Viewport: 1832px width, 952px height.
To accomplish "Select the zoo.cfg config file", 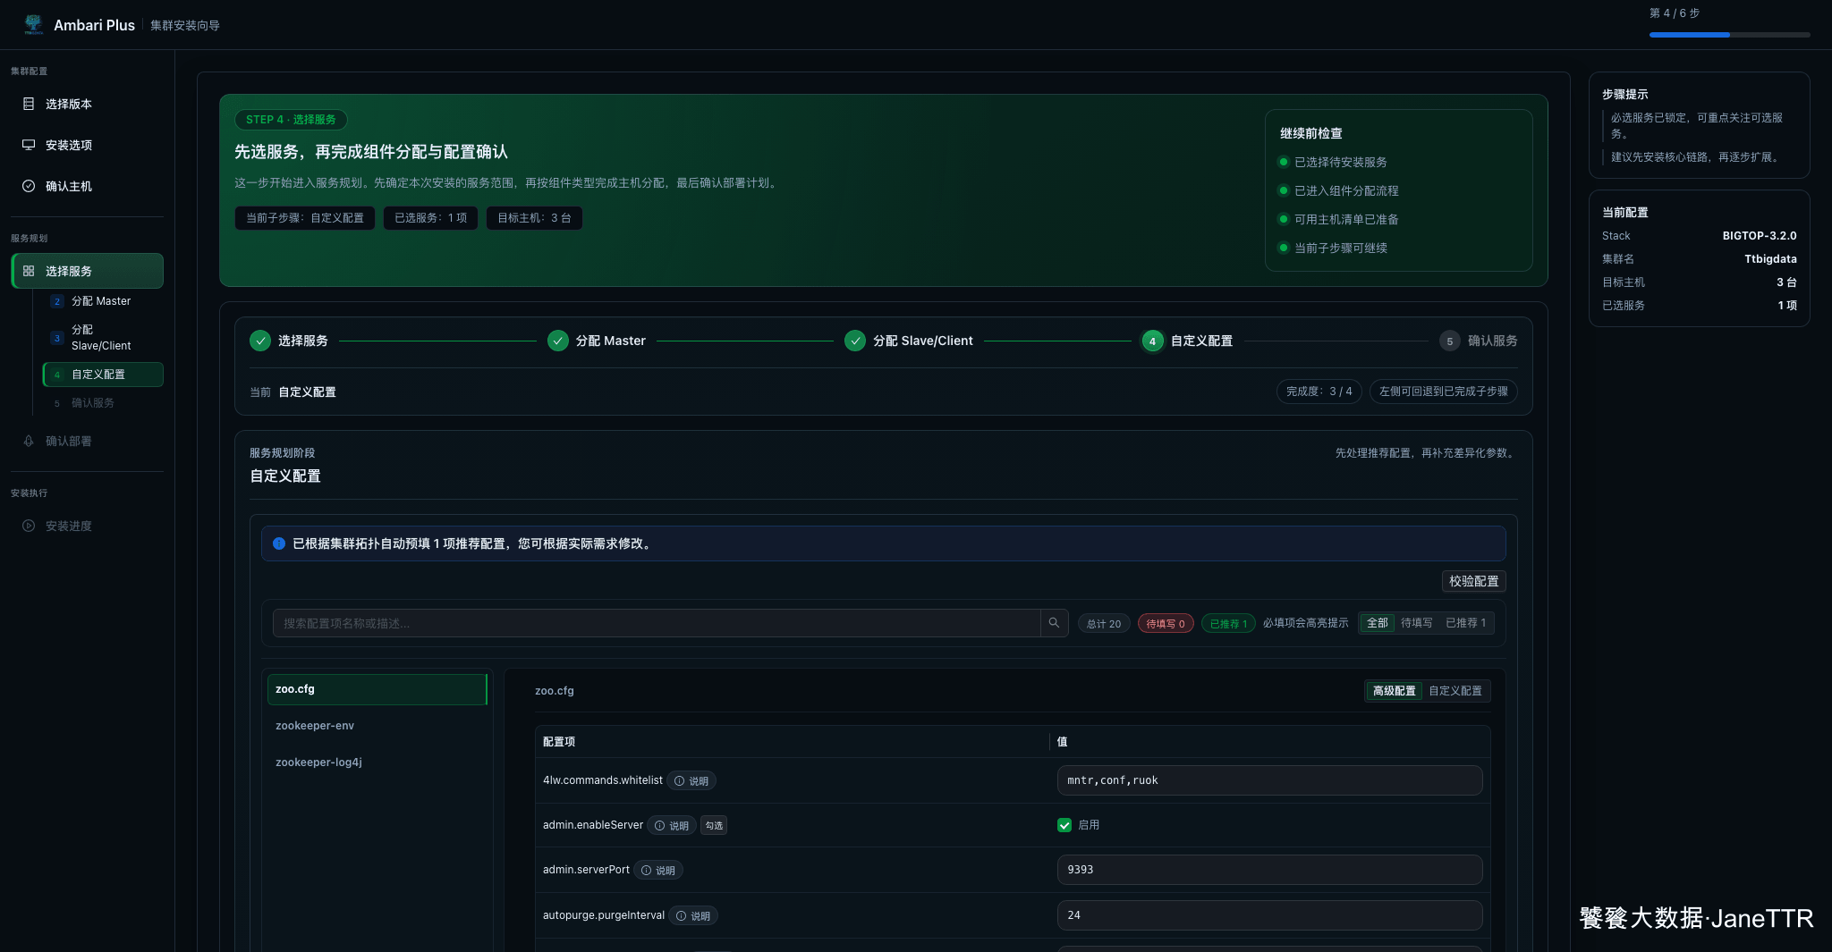I will tap(377, 689).
